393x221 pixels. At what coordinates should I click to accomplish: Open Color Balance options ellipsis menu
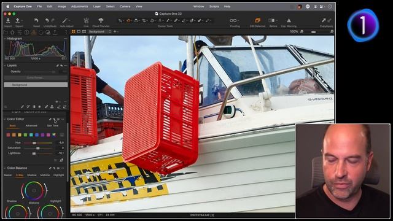click(63, 168)
